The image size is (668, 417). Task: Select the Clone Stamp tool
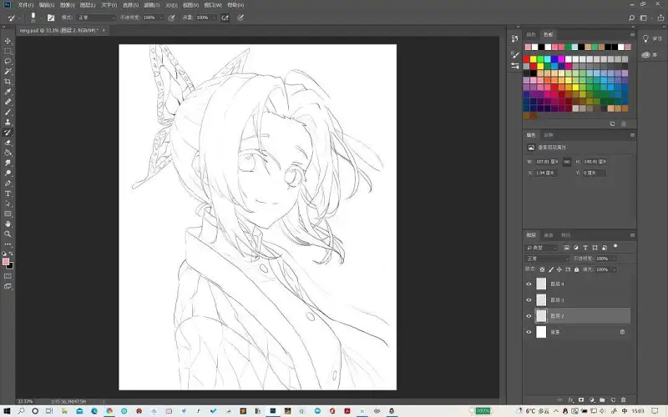pyautogui.click(x=8, y=123)
